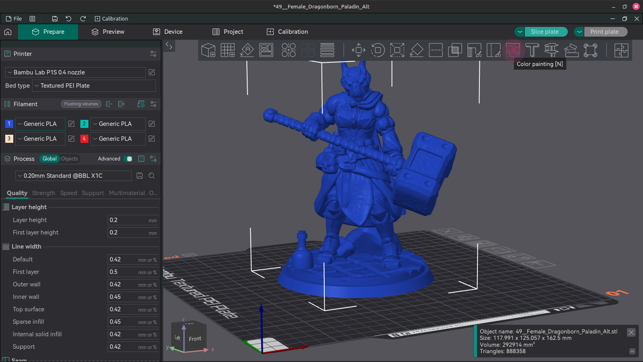Click the Arrange all objects icon
This screenshot has width=643, height=362.
(x=266, y=50)
